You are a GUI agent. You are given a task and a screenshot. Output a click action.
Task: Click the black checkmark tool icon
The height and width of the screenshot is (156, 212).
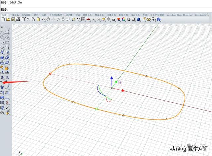click(x=7, y=108)
